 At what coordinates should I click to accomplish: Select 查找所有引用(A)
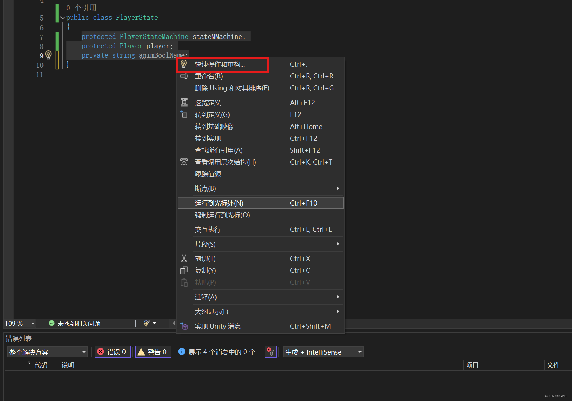point(260,150)
